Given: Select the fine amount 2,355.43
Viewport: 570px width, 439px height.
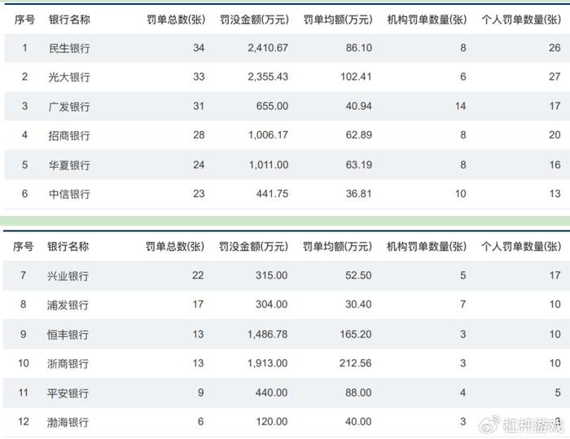Looking at the screenshot, I should (x=268, y=77).
